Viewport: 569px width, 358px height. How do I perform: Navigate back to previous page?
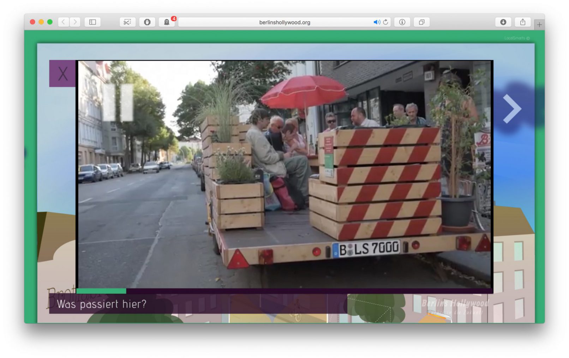[x=64, y=22]
